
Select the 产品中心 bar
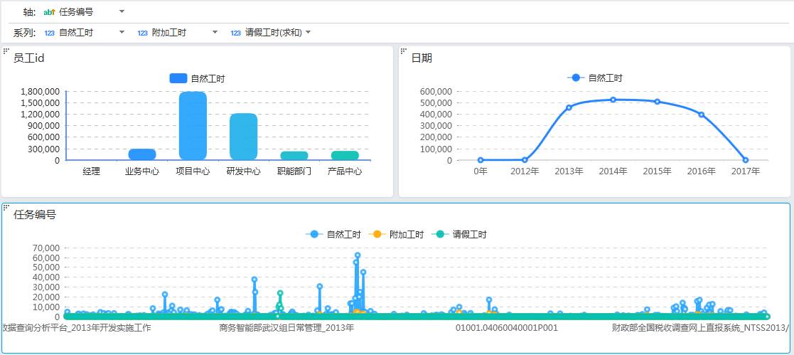(x=345, y=156)
